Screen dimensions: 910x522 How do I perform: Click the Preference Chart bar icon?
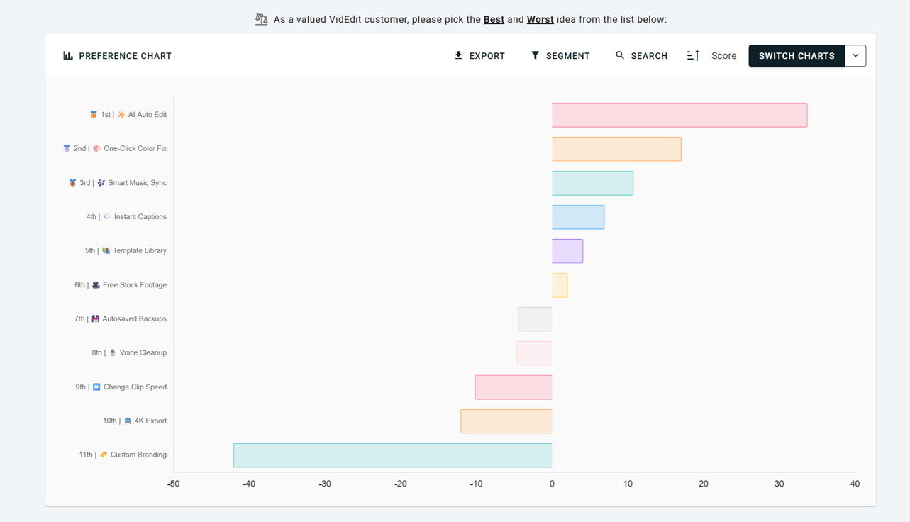[x=68, y=55]
